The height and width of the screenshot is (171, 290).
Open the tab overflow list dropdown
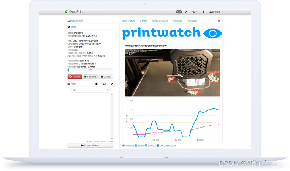pyautogui.click(x=220, y=21)
